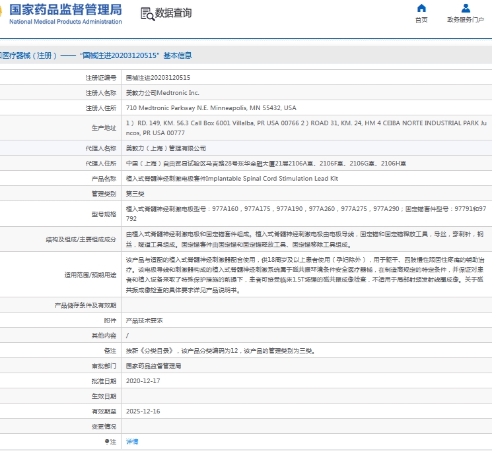This screenshot has width=492, height=453.
Task: Click the 生产地址 row label
Action: [104, 128]
